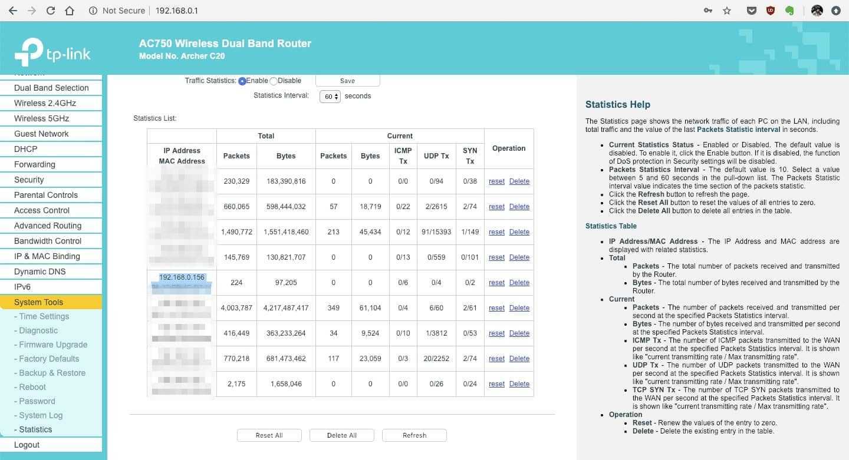This screenshot has width=849, height=460.
Task: Click the site info Not Secure icon
Action: pos(93,11)
